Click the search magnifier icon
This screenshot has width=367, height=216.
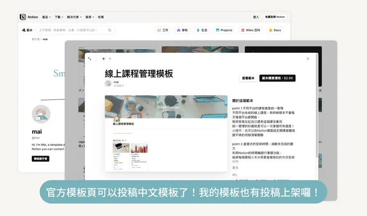pyautogui.click(x=110, y=30)
